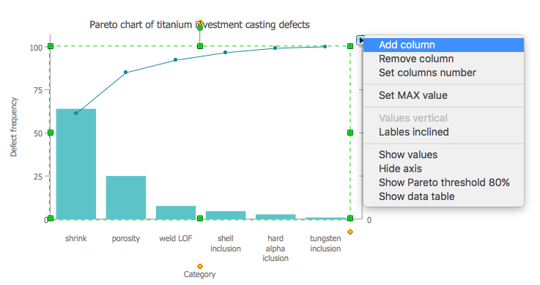Image resolution: width=540 pixels, height=285 pixels.
Task: Click the porosity bar
Action: tap(126, 198)
